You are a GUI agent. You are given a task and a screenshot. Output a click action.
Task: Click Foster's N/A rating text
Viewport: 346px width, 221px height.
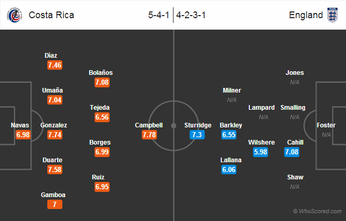(x=326, y=135)
